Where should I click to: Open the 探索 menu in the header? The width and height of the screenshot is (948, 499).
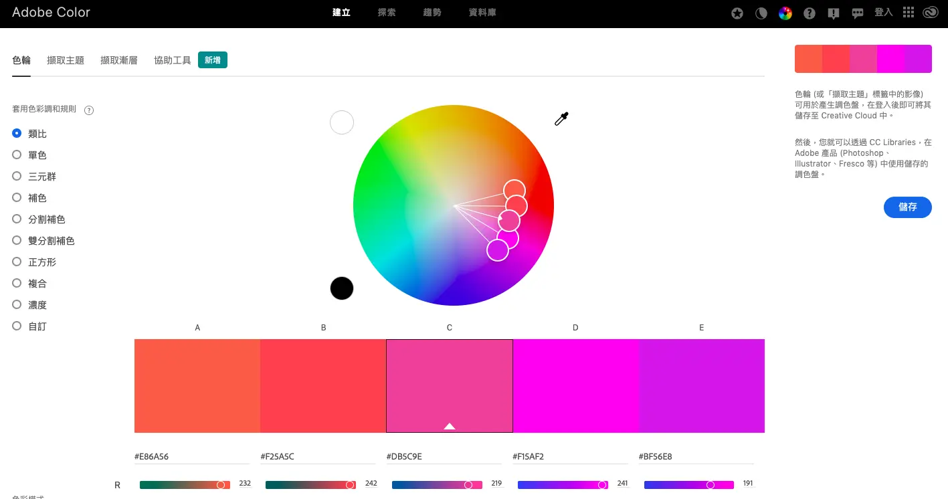[387, 13]
